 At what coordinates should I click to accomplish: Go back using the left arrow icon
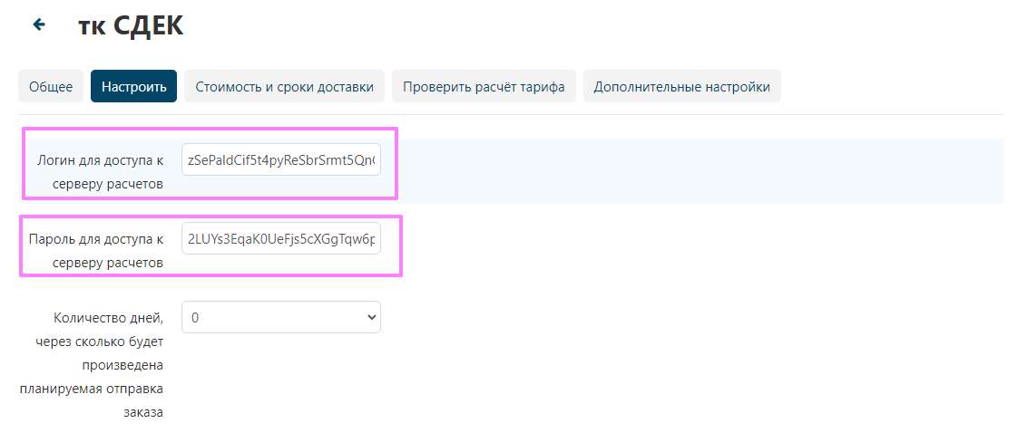[39, 24]
